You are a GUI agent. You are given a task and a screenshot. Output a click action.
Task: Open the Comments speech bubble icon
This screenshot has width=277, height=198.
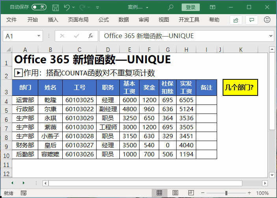point(251,20)
